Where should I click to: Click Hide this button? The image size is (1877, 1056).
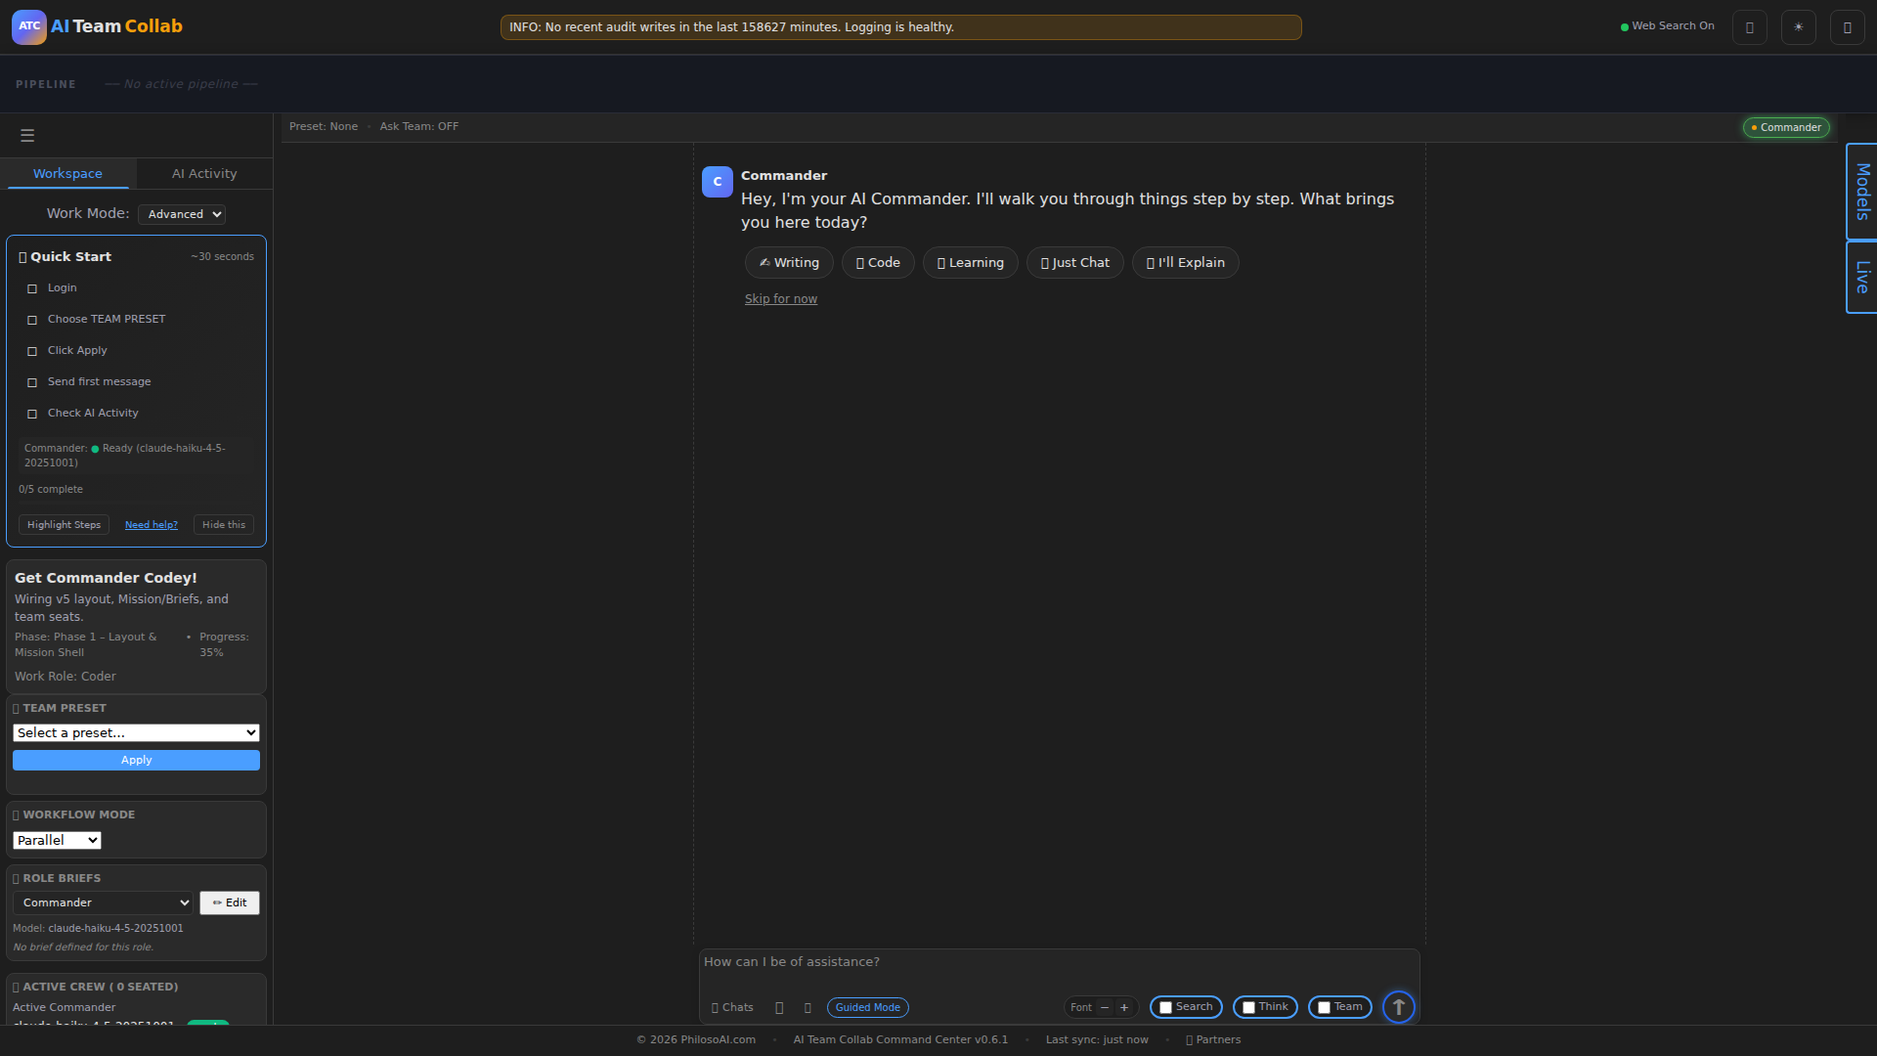pos(224,525)
